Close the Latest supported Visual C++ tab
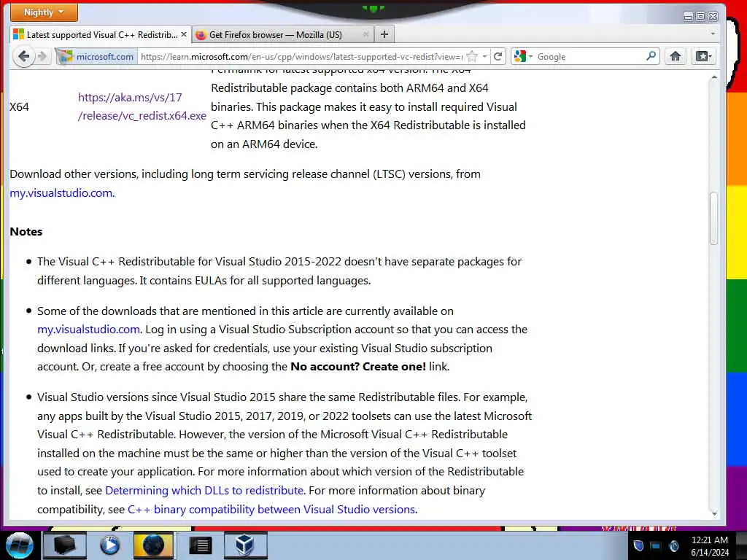The width and height of the screenshot is (747, 560). pos(183,35)
